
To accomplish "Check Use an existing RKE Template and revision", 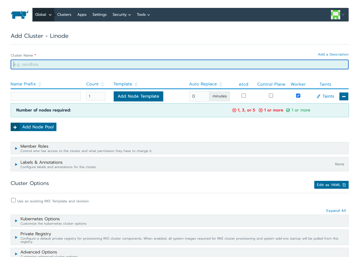I will (13, 200).
